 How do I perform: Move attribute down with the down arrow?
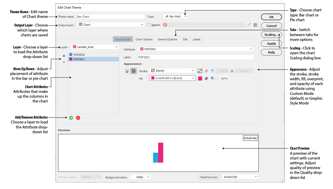pos(64,62)
